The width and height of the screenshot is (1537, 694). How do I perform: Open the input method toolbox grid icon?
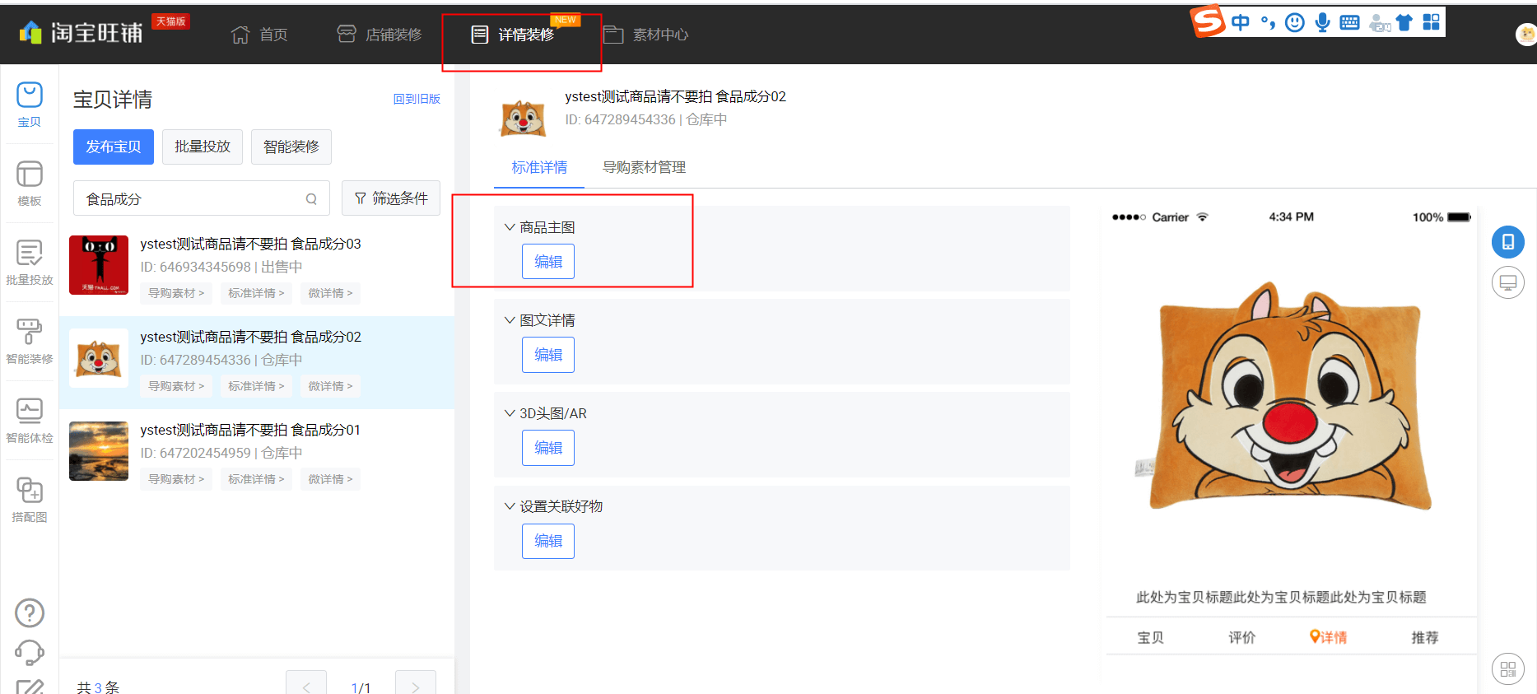[1432, 22]
